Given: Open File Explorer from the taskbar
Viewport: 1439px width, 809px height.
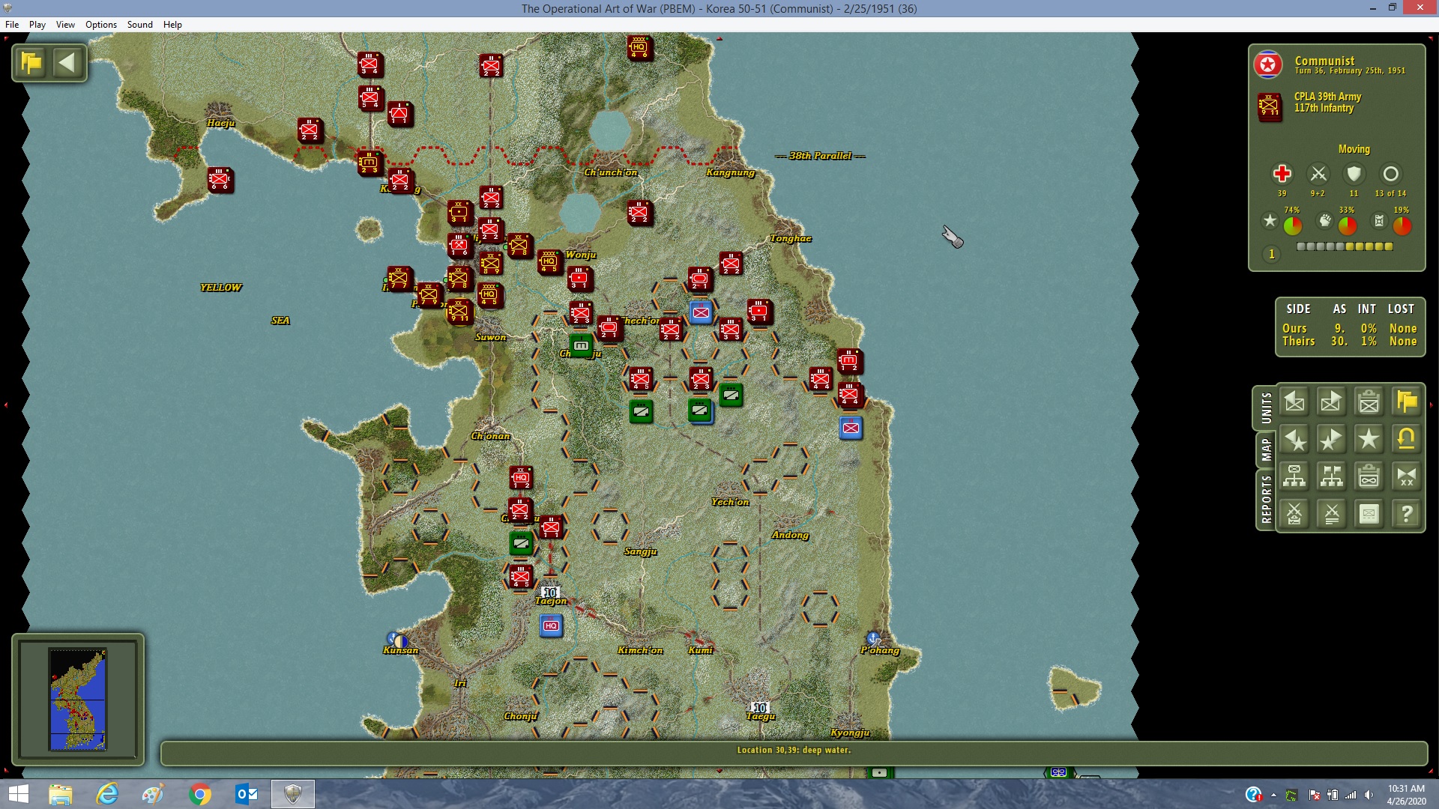Looking at the screenshot, I should click(x=61, y=794).
